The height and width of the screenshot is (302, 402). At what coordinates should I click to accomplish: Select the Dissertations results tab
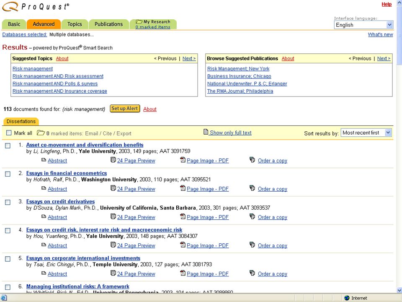tap(21, 121)
